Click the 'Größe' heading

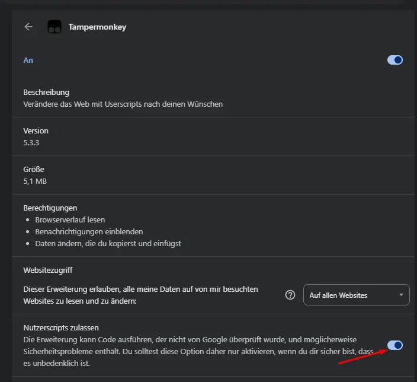(34, 170)
